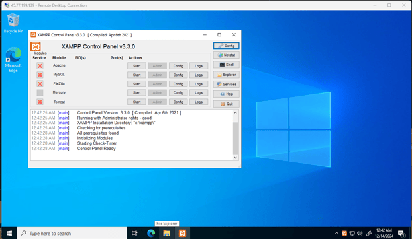Start the Mercury module

[136, 92]
